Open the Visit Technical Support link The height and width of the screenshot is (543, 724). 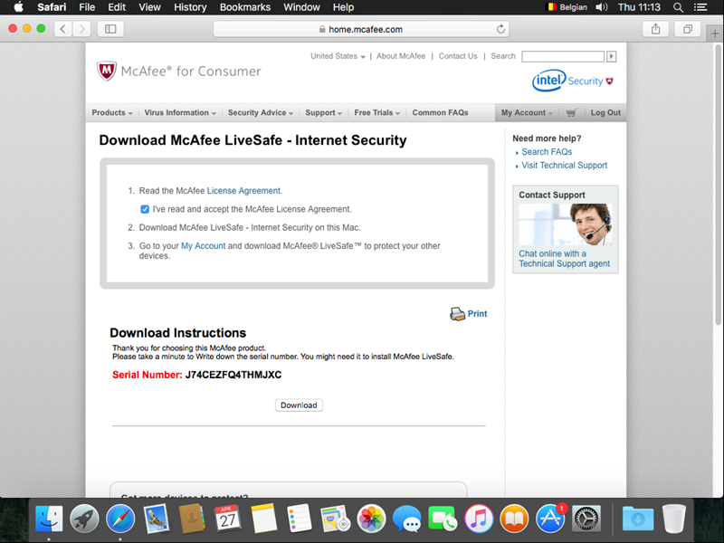point(564,166)
